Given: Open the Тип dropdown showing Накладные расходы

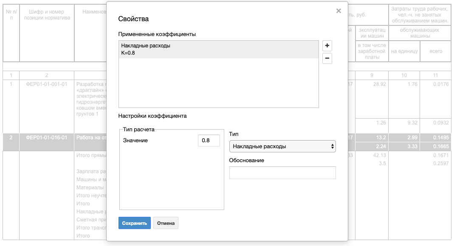Looking at the screenshot, I should pyautogui.click(x=282, y=146).
